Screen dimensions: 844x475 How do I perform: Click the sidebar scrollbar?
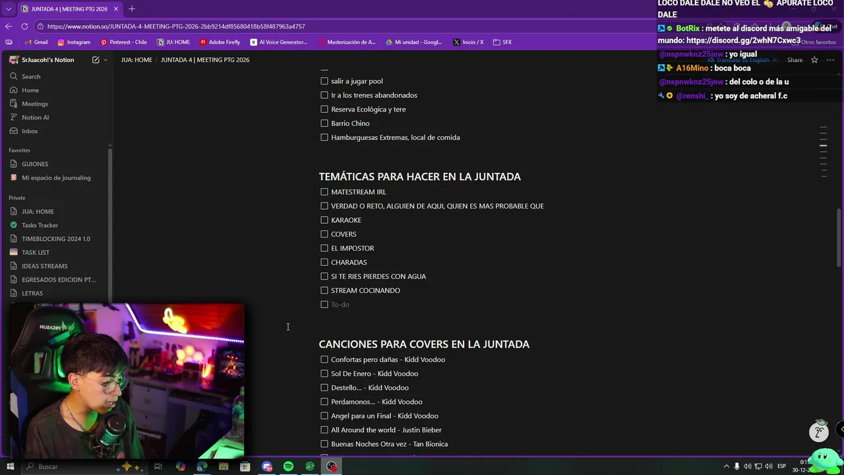110,224
